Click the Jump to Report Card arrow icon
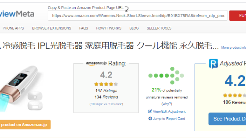Viewport: 246px width, 138px height. tap(150, 118)
